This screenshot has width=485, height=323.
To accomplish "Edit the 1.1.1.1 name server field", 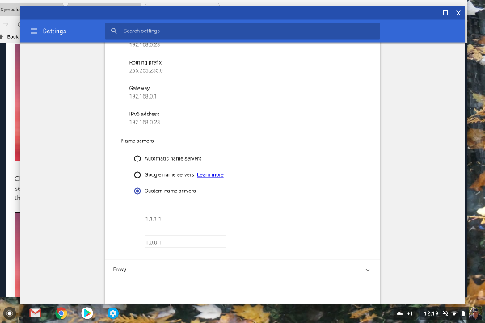I will tap(184, 219).
